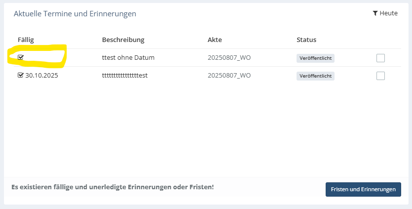Open the 'ttest ohne Datum' description
This screenshot has width=412, height=209.
128,57
